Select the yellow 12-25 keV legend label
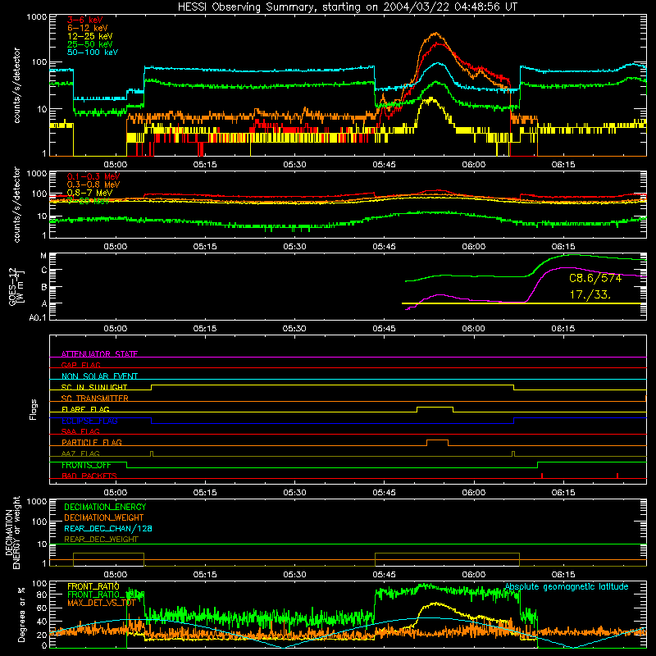The height and width of the screenshot is (656, 656). click(x=89, y=36)
